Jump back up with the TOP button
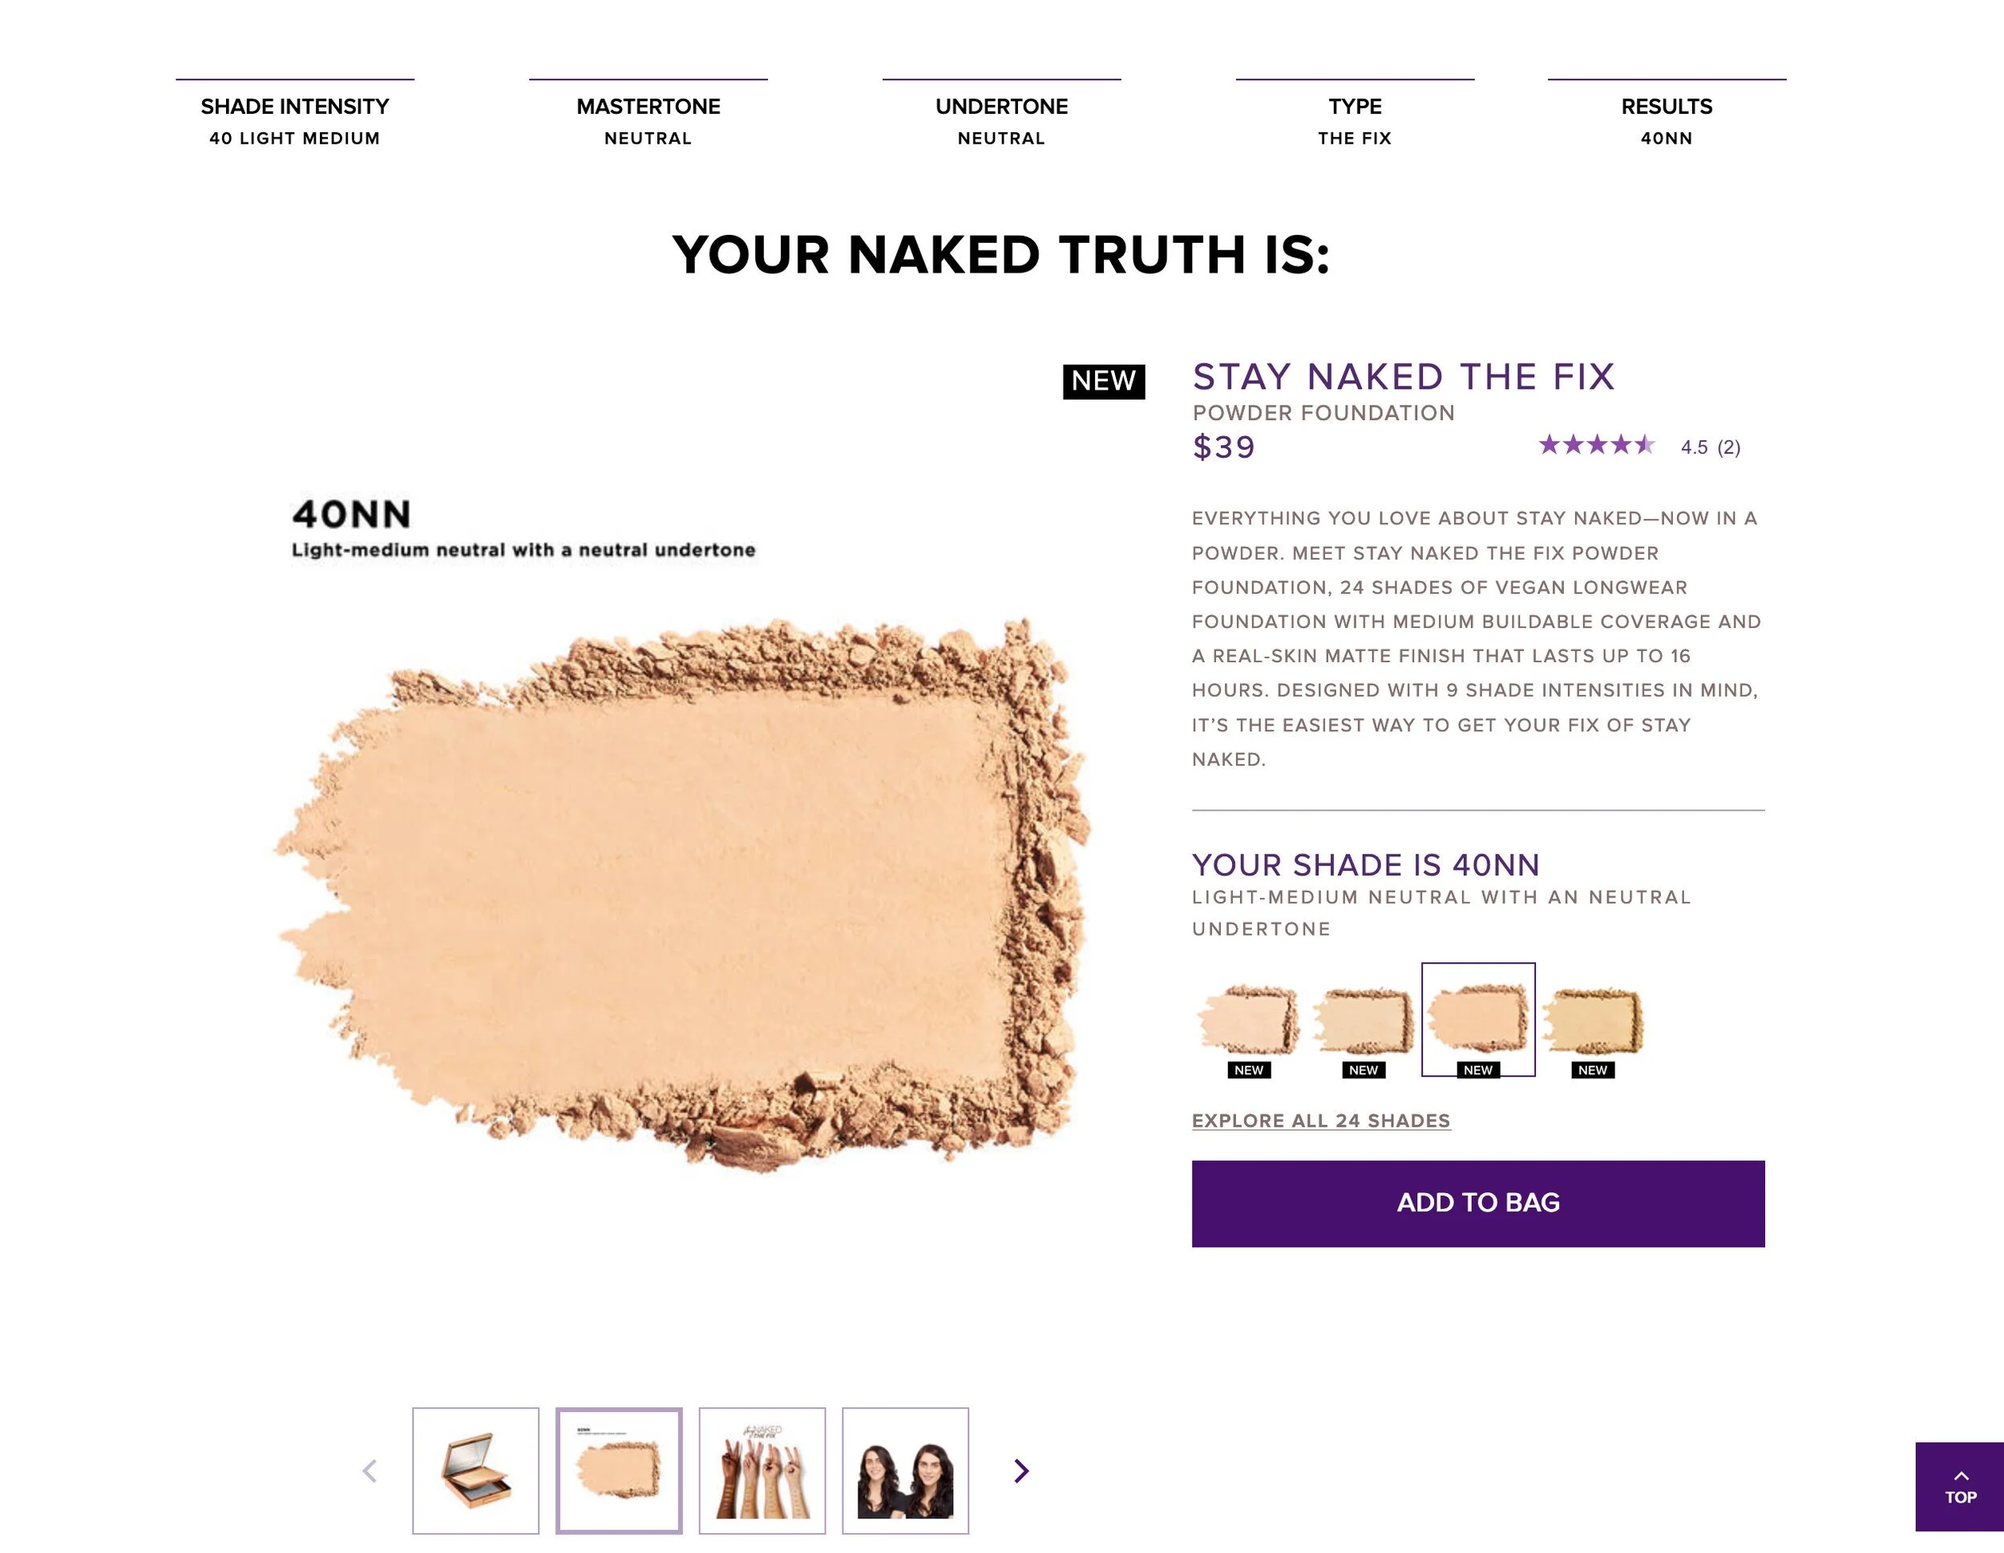This screenshot has width=2004, height=1553. pos(1960,1487)
